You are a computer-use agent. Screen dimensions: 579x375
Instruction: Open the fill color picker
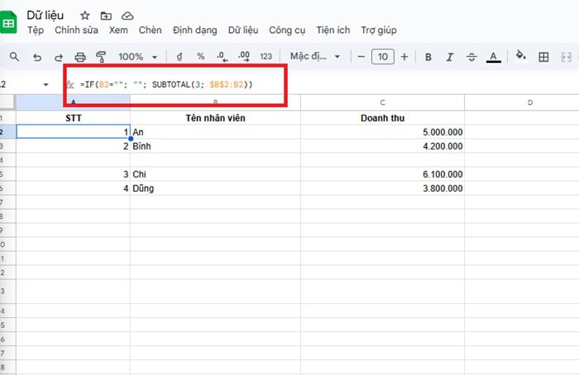point(520,57)
